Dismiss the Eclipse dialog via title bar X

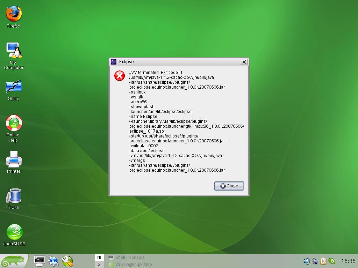click(x=244, y=62)
